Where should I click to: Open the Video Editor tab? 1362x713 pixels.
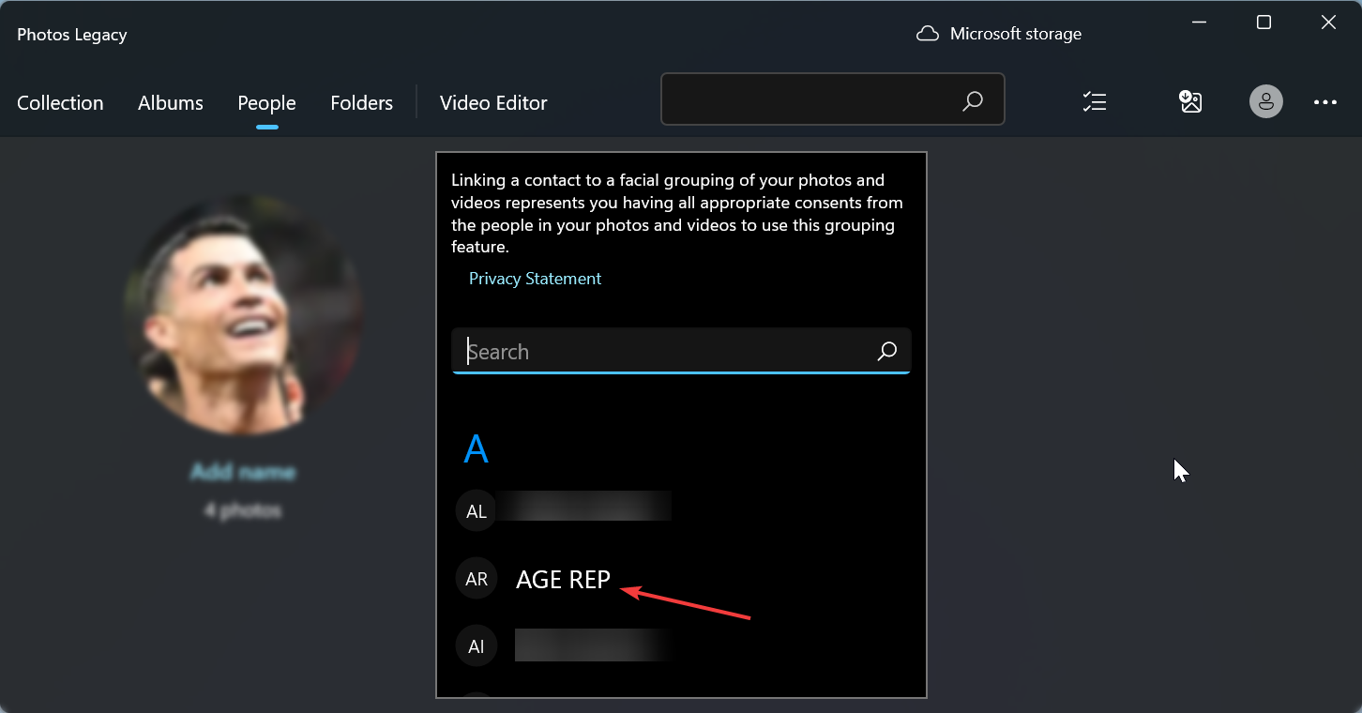point(493,103)
